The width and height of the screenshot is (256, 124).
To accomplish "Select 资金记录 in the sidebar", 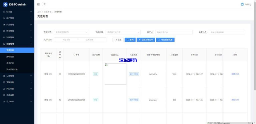I will pyautogui.click(x=10, y=63).
